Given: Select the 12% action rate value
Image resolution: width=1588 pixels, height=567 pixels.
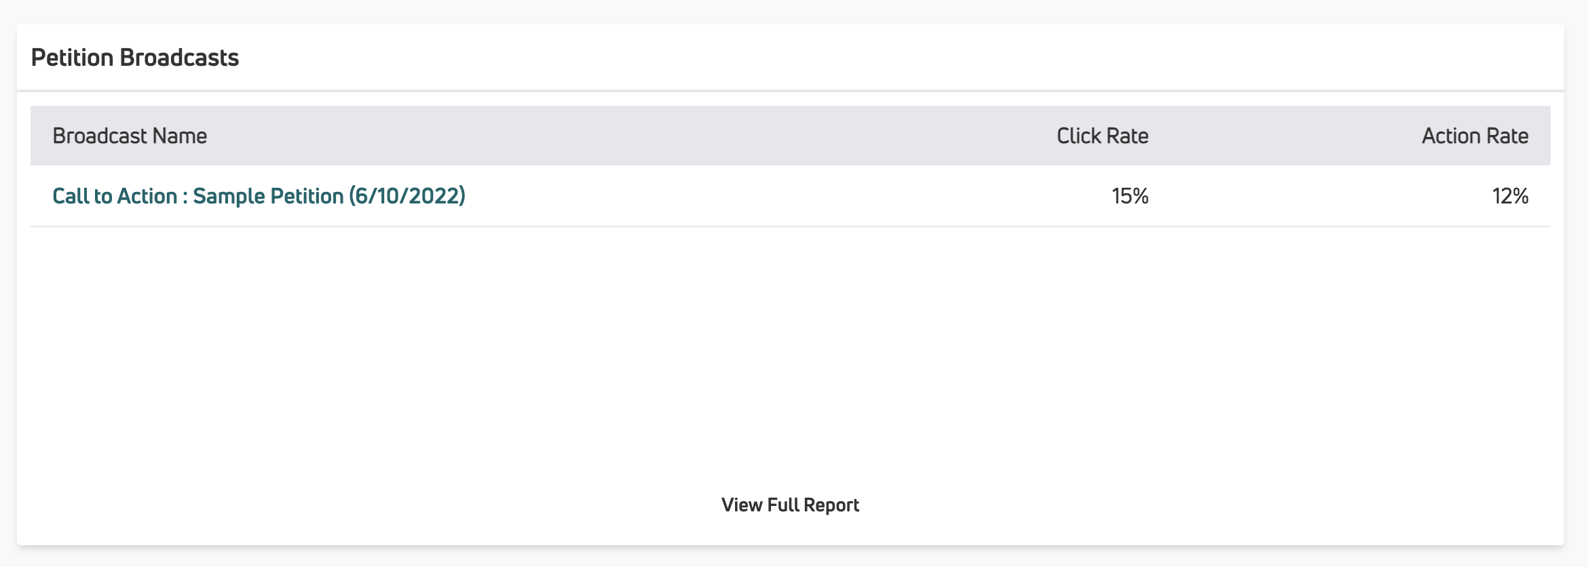Looking at the screenshot, I should click(1510, 197).
